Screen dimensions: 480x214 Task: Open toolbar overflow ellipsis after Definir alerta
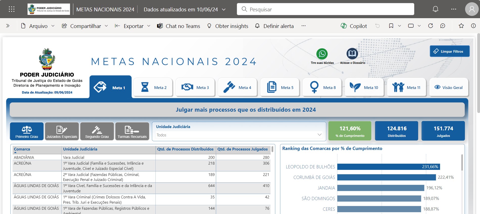[304, 26]
